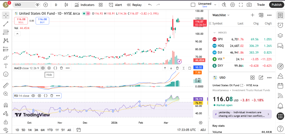The image size is (285, 134).
Task: Hide the MACD indicator with eye icon
Action: [43, 68]
